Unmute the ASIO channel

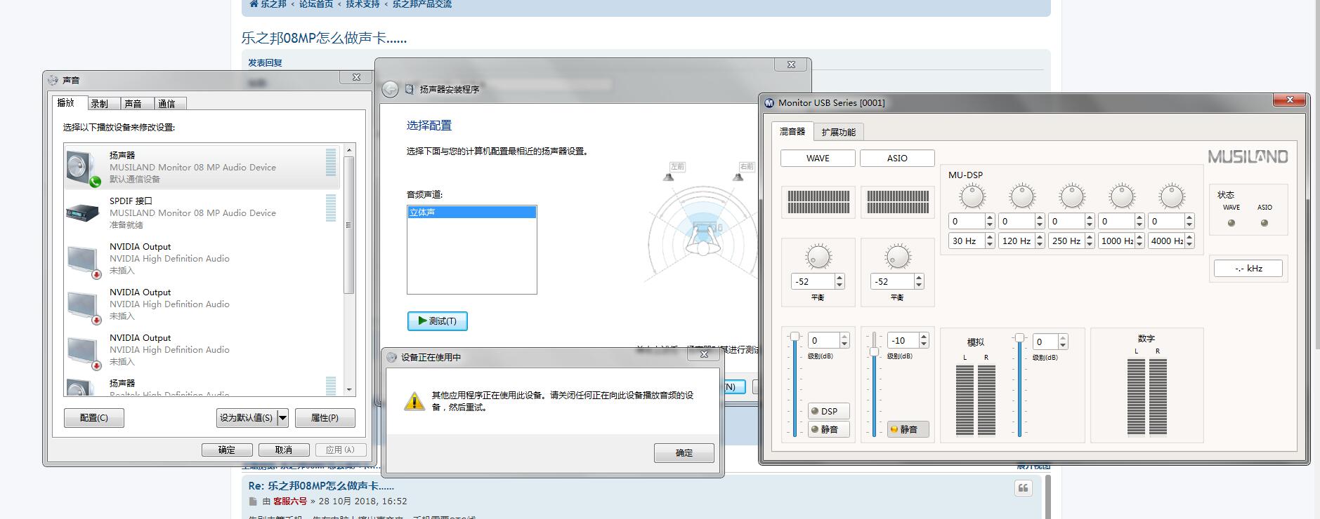click(x=903, y=429)
